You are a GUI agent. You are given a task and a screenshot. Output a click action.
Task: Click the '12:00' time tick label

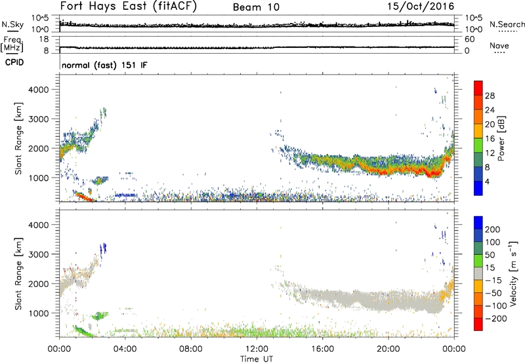(x=257, y=349)
